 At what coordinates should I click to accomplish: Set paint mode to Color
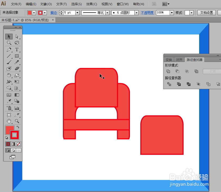(x=8, y=144)
